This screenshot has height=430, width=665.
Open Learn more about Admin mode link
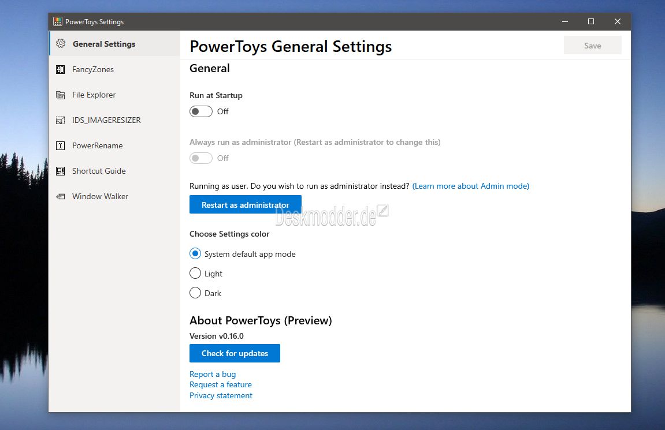[x=470, y=186]
